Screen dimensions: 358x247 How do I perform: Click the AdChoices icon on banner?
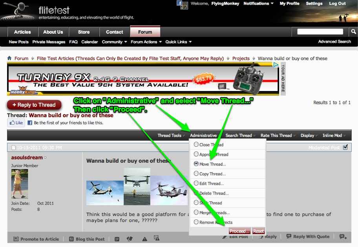tap(276, 65)
